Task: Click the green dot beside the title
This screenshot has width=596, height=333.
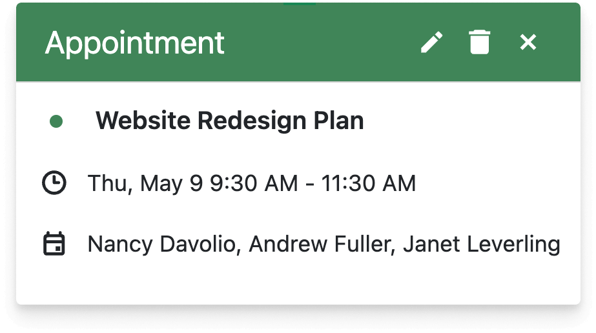Action: pos(56,121)
